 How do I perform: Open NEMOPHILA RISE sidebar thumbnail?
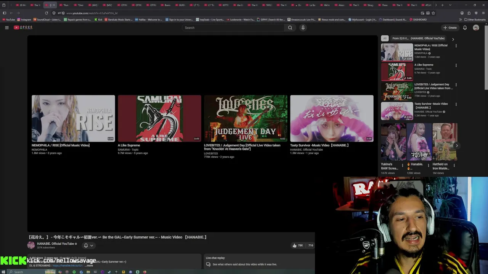coord(397,52)
